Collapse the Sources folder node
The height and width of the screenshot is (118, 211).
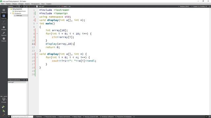[11, 13]
